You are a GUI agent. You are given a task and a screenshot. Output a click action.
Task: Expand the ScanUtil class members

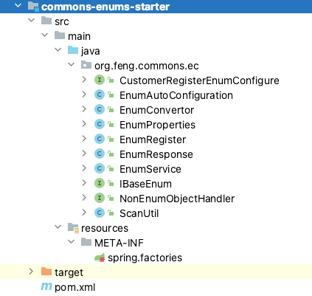tap(84, 213)
